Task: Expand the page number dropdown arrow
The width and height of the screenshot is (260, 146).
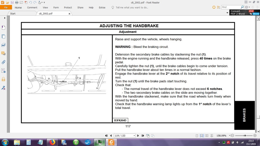Action: (x=134, y=136)
